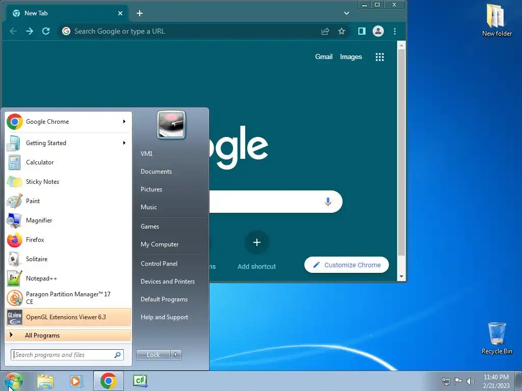The image size is (522, 391).
Task: Share this page icon in address bar
Action: pos(325,31)
